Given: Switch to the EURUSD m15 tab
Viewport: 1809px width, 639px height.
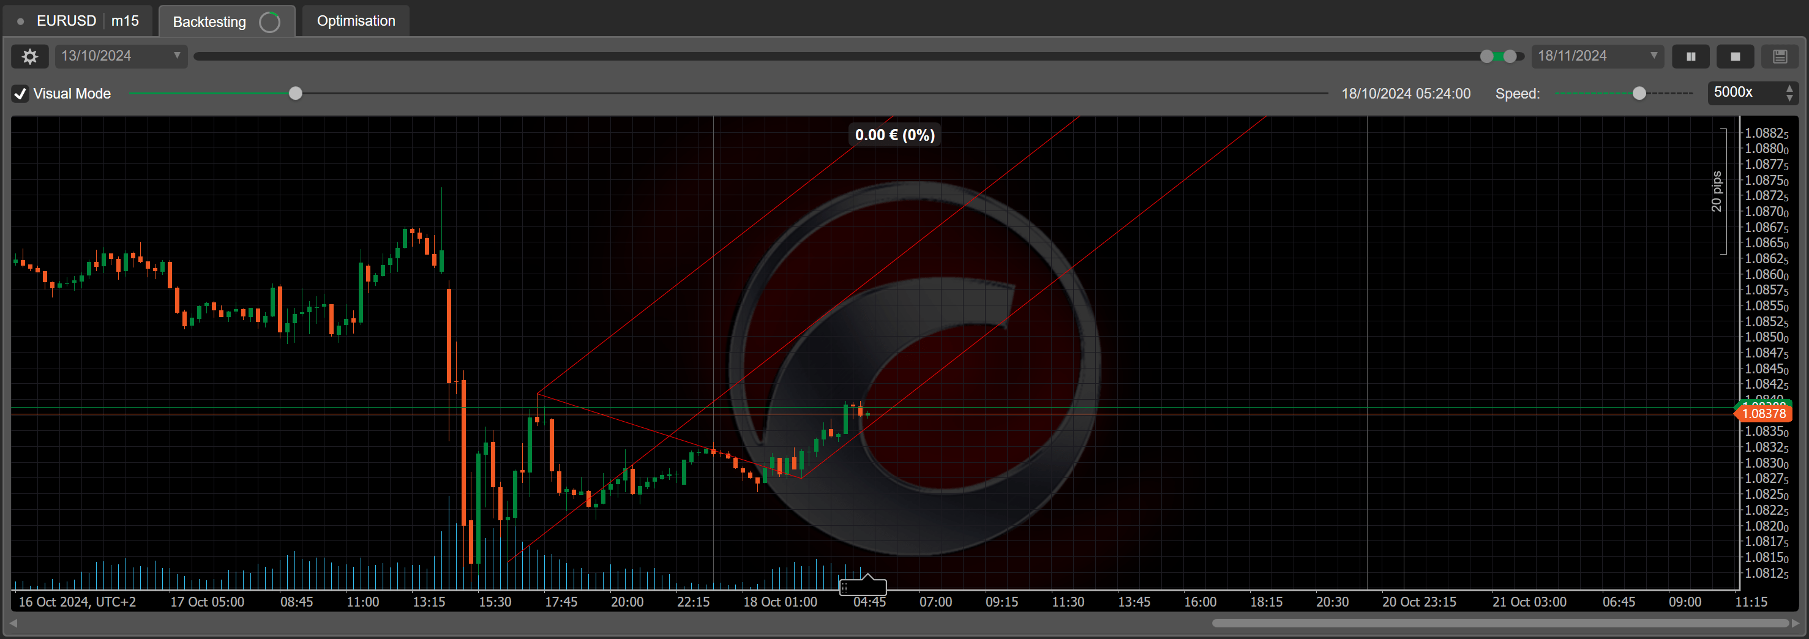Looking at the screenshot, I should coord(78,21).
